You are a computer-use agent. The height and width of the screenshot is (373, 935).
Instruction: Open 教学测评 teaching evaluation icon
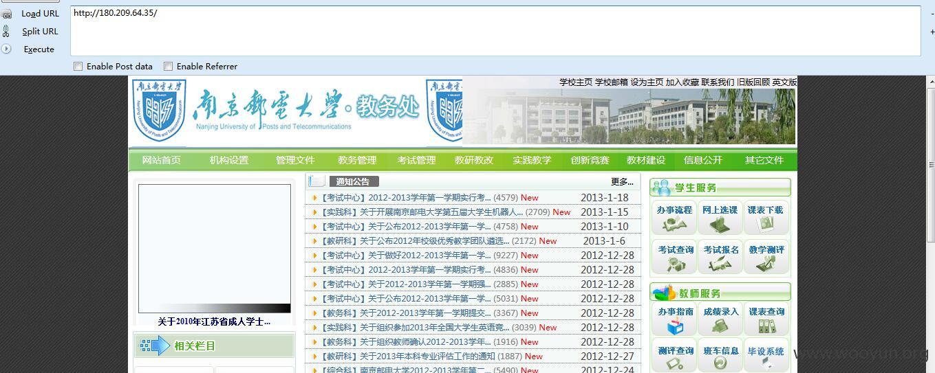pos(766,258)
